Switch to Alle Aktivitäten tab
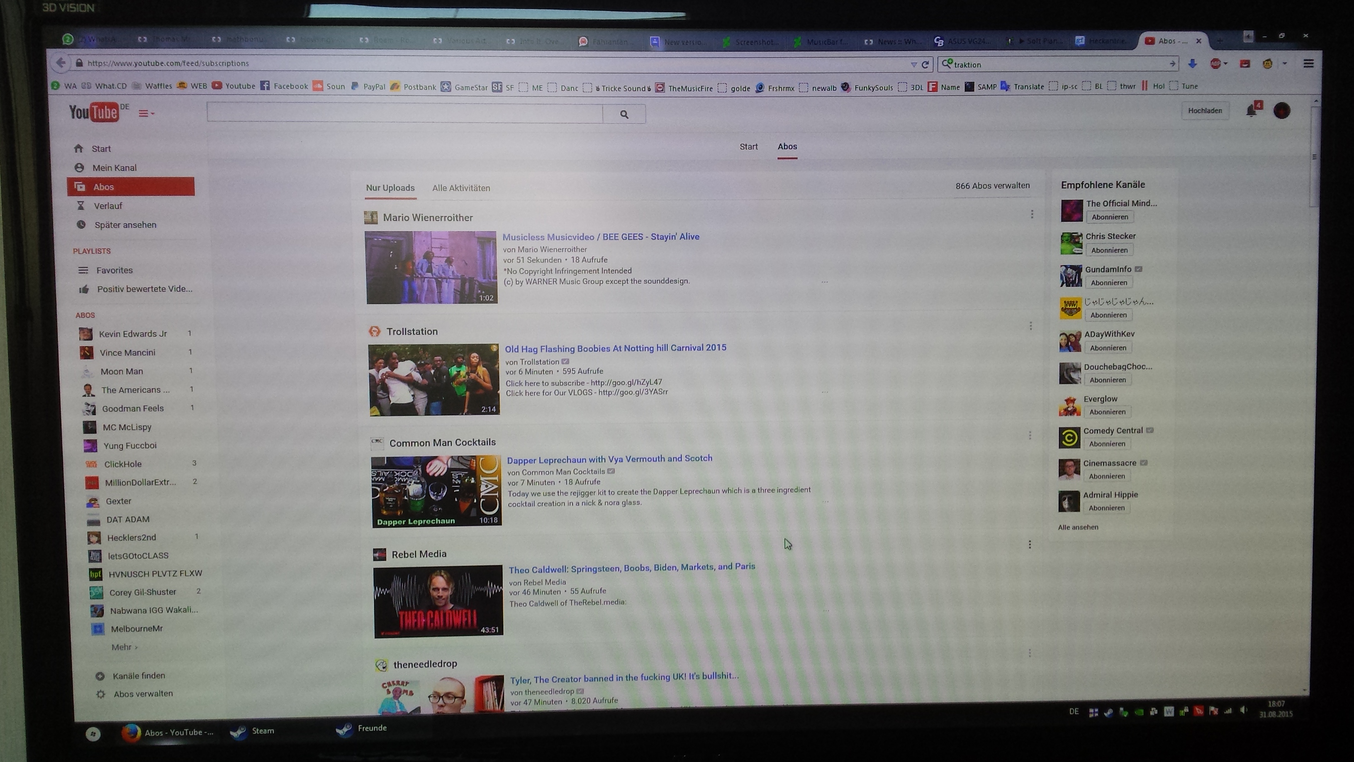This screenshot has width=1354, height=762. pos(461,188)
